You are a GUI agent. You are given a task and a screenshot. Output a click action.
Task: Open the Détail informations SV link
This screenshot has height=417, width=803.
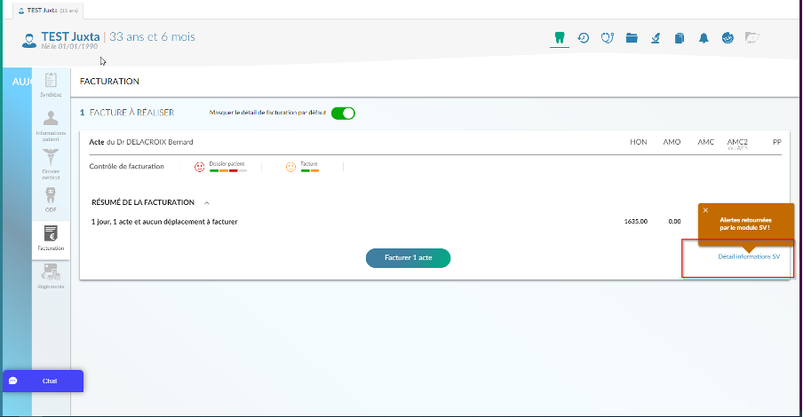pos(749,256)
